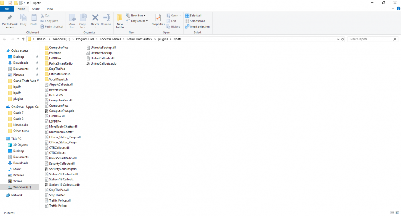The width and height of the screenshot is (401, 216).
Task: Select Grade 7 folder in sidebar
Action: (x=18, y=113)
